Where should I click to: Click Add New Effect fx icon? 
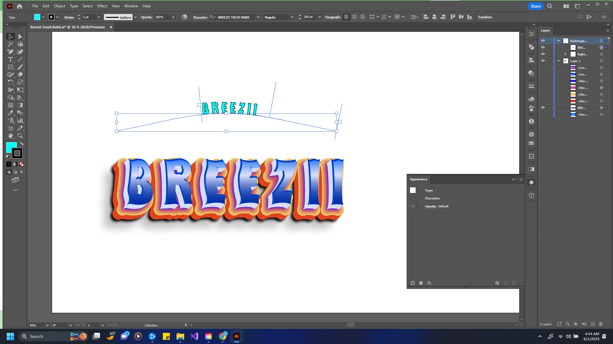coord(429,283)
